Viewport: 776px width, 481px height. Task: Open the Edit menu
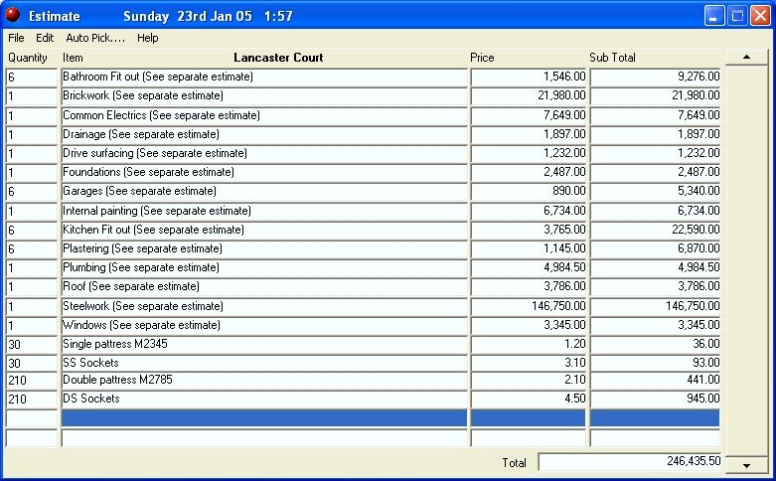tap(45, 38)
